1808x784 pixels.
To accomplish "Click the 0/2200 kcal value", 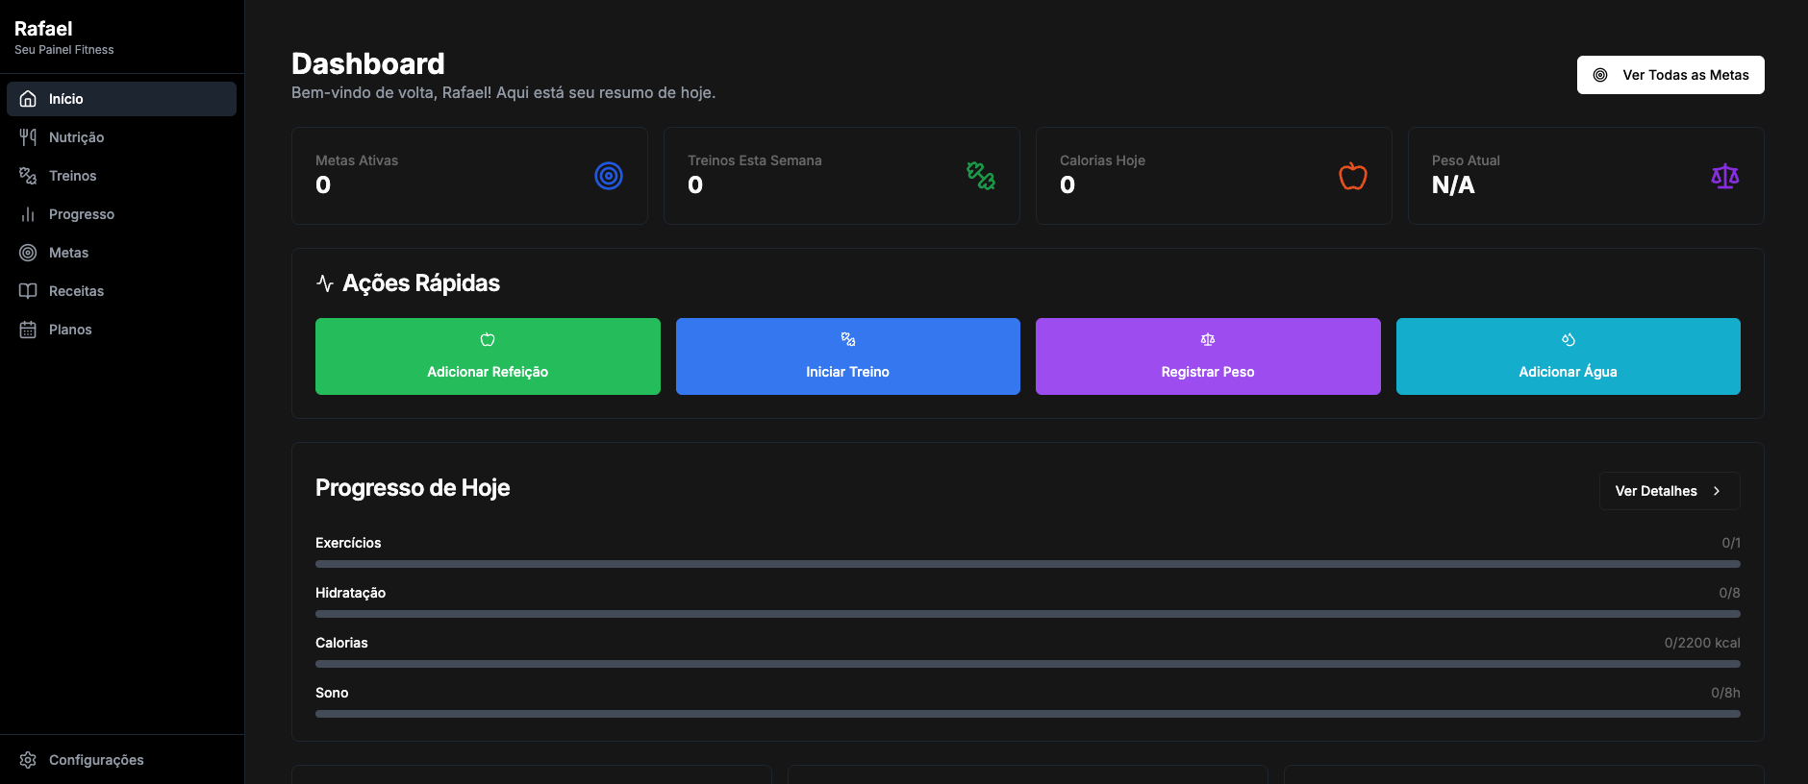I will [1702, 643].
